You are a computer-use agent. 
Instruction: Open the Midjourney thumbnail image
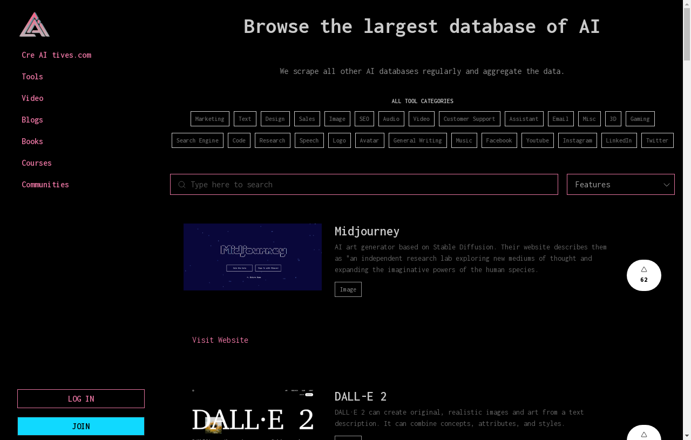pyautogui.click(x=253, y=257)
